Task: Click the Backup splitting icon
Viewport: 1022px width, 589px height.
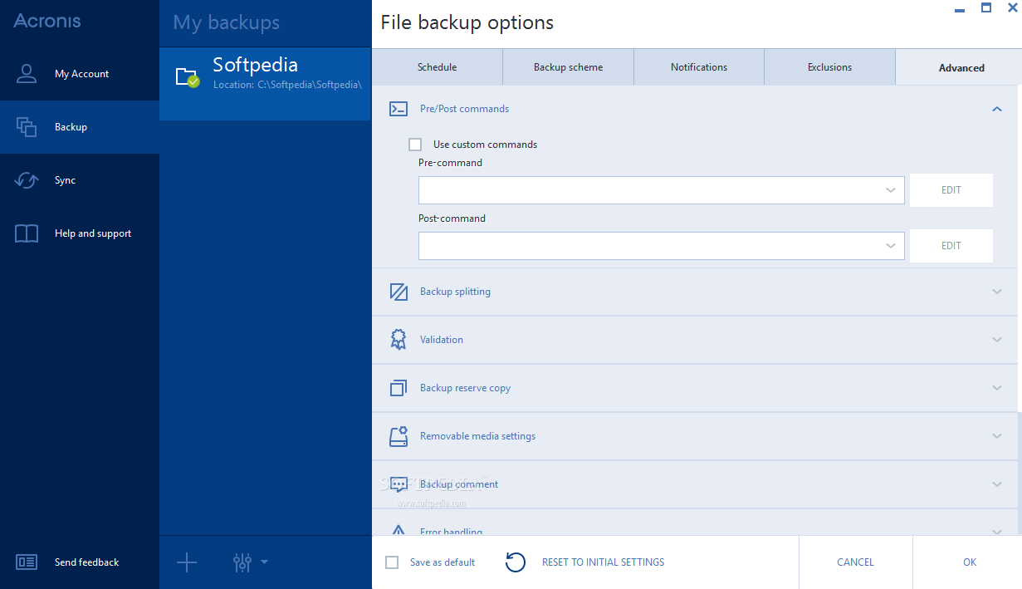Action: pyautogui.click(x=399, y=292)
